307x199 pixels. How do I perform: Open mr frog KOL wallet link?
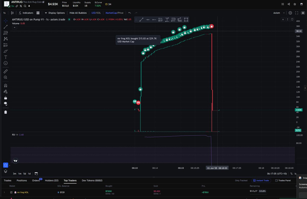tap(11, 192)
